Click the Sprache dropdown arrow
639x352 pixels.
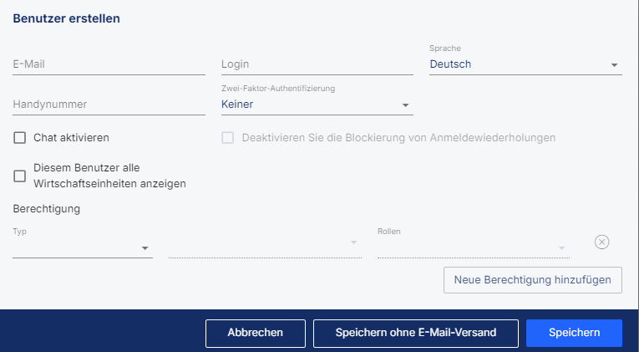[614, 65]
